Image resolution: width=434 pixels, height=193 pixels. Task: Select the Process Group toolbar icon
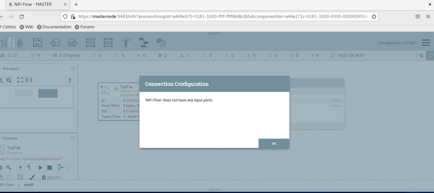point(90,43)
